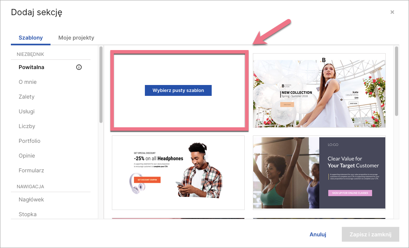Select the Opinie category
Viewport: 409px width, 248px height.
tap(27, 156)
